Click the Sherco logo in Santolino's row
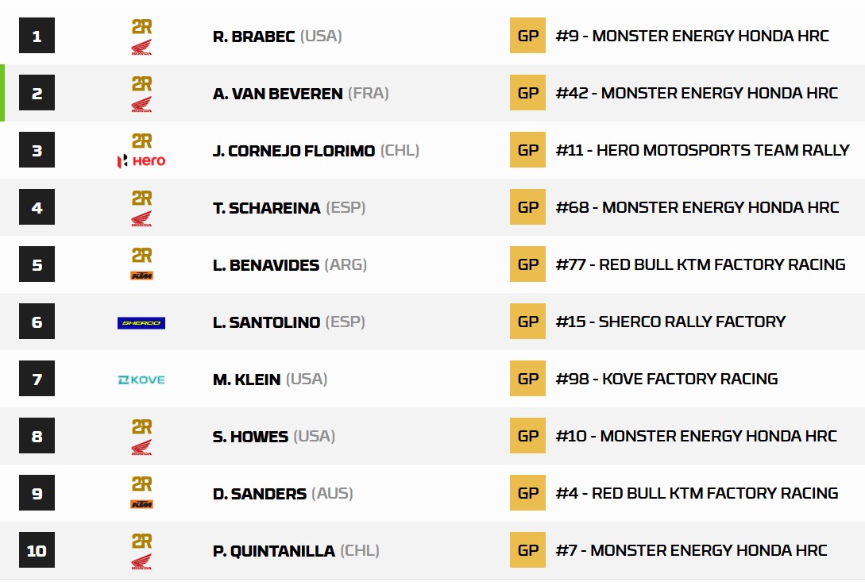 point(141,322)
